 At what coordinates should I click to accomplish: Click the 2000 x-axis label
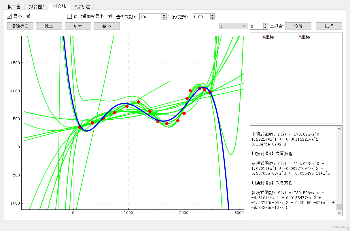[x=184, y=213]
